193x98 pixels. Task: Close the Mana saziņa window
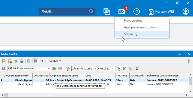point(189,54)
